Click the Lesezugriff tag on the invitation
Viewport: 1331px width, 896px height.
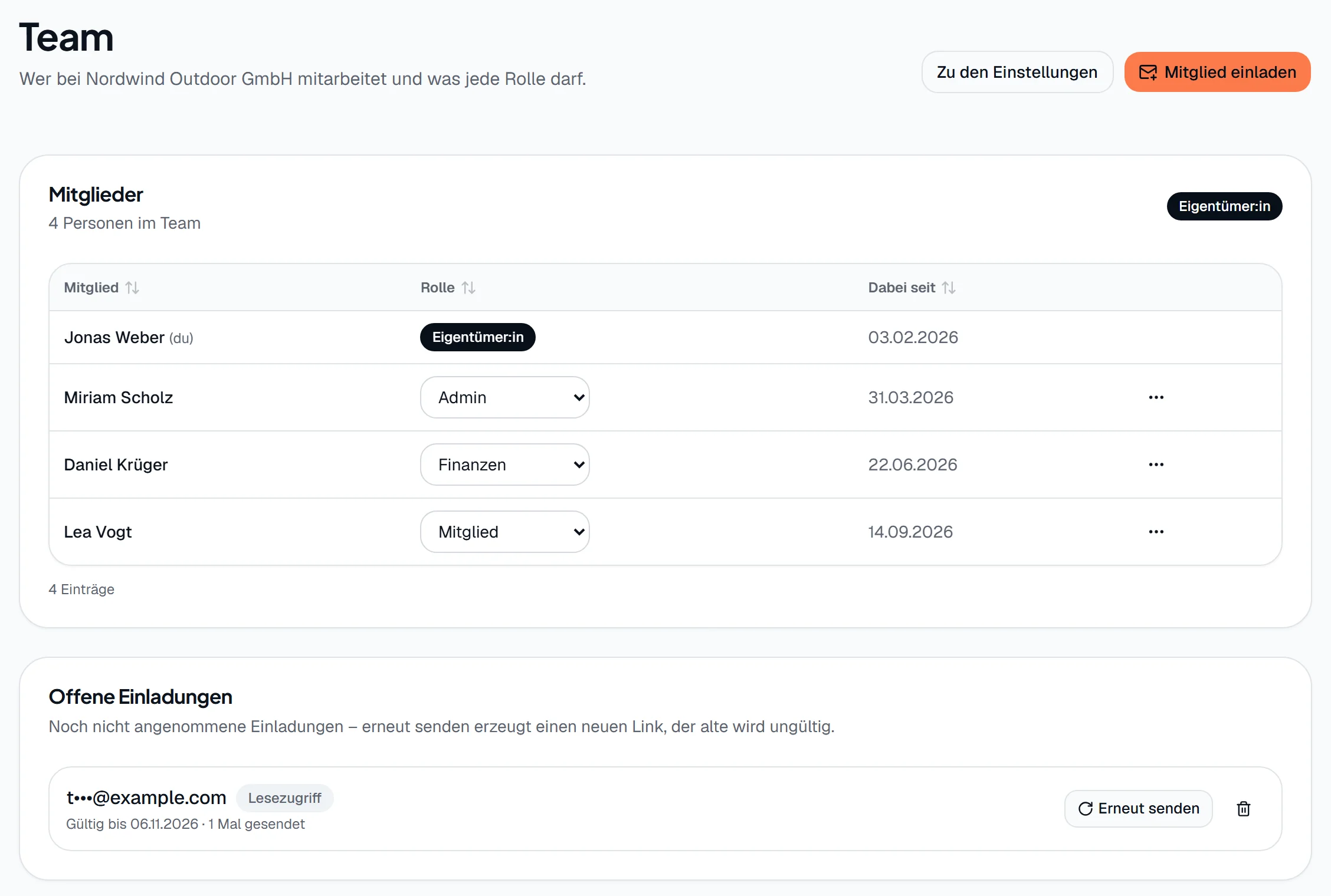(284, 798)
